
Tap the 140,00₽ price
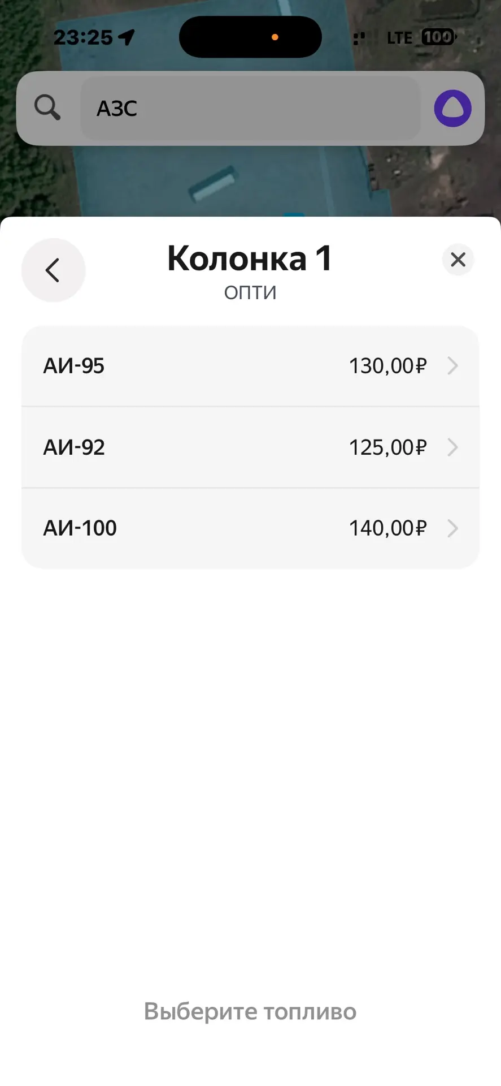point(387,528)
